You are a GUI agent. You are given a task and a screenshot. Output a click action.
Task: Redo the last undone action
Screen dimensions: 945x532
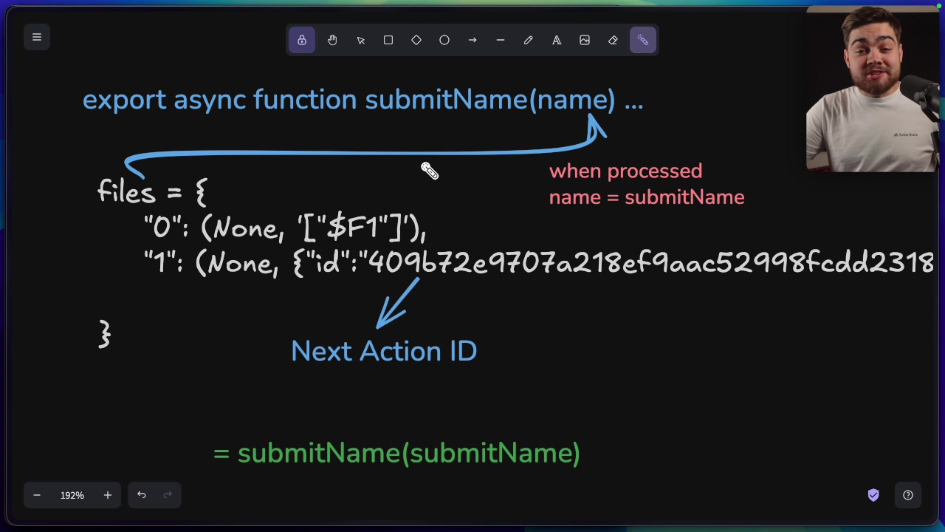[167, 495]
